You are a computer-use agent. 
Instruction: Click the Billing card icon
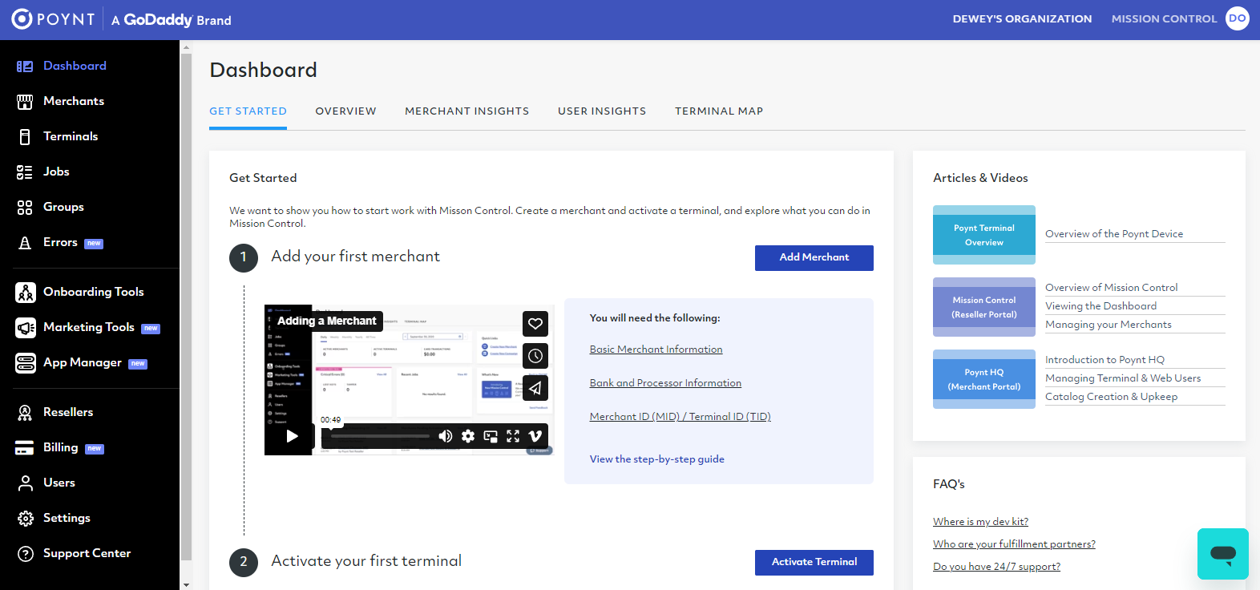[25, 448]
